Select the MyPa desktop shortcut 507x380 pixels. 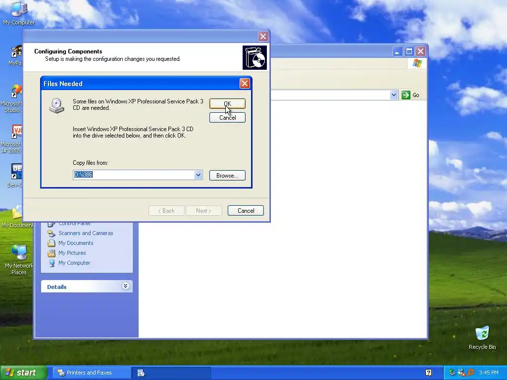coord(15,55)
